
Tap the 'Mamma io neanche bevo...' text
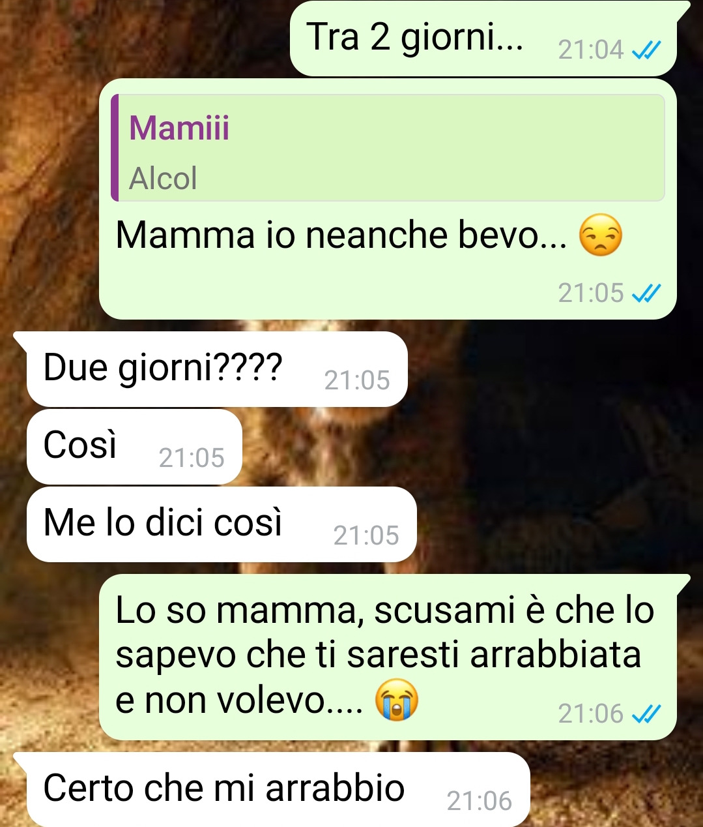[341, 235]
